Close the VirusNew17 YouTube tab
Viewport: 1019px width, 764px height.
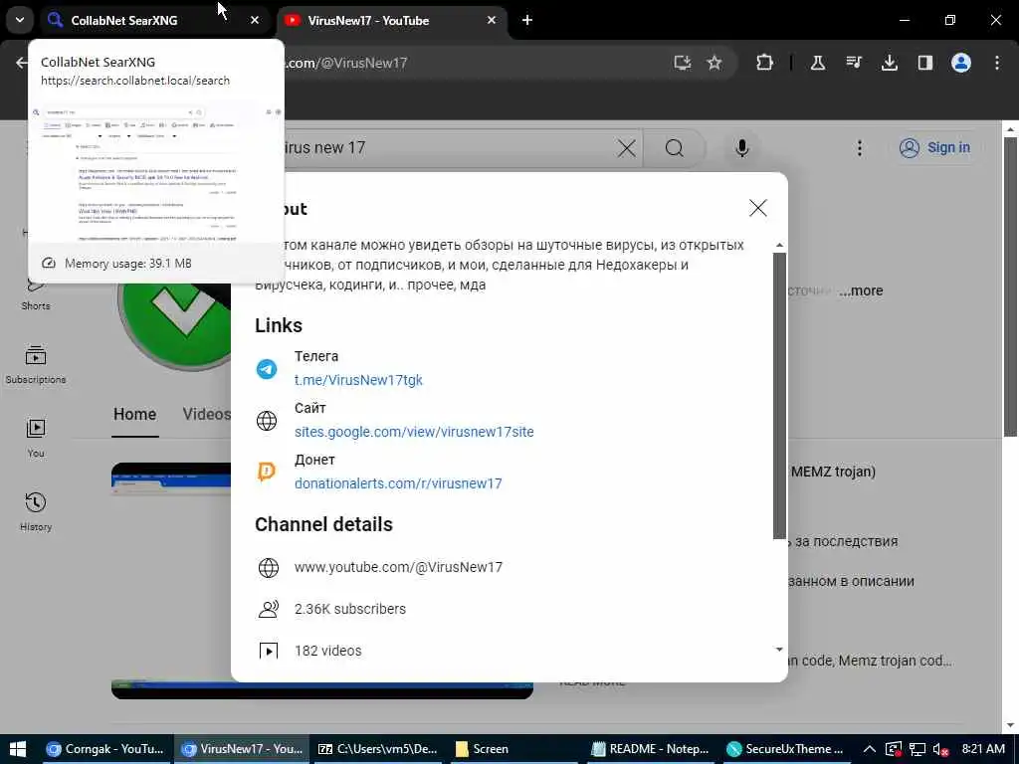coord(492,20)
